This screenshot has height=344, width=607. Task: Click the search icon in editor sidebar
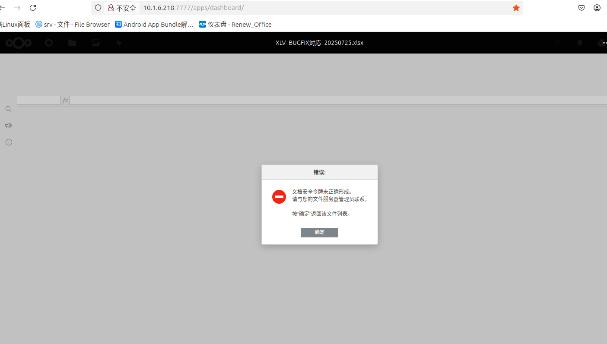[9, 109]
